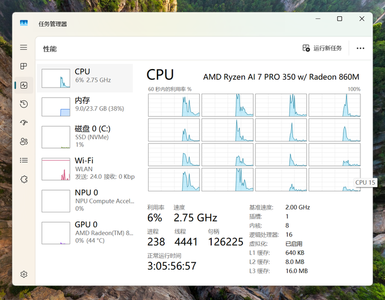
Task: Click 运行新任务 button
Action: pos(322,48)
